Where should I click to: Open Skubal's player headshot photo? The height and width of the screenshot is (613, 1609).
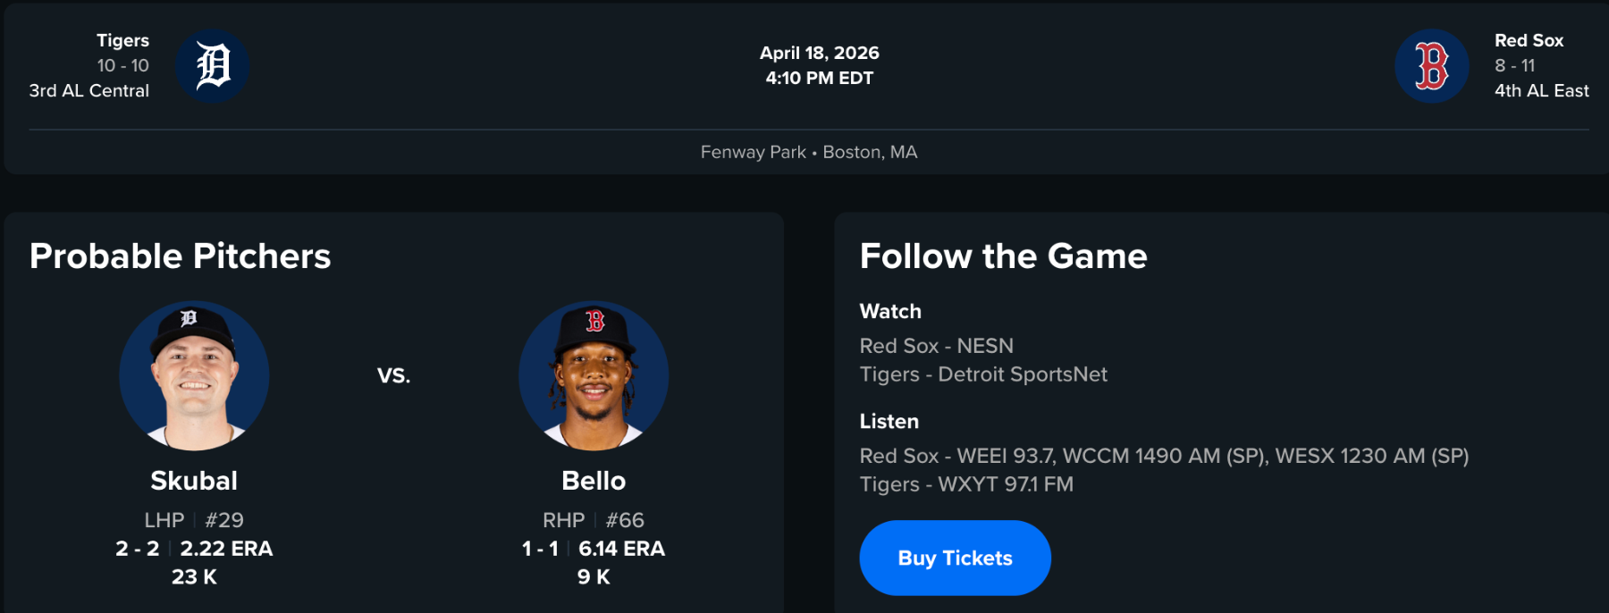[194, 375]
